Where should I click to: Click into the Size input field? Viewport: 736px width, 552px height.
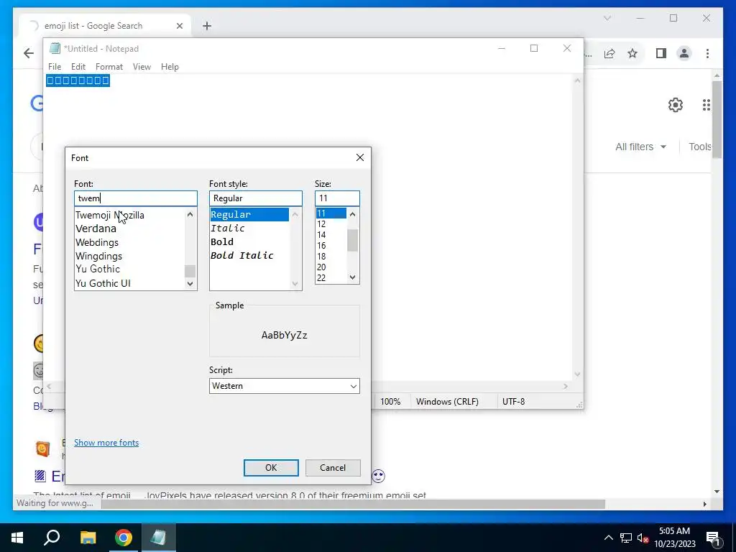point(337,198)
